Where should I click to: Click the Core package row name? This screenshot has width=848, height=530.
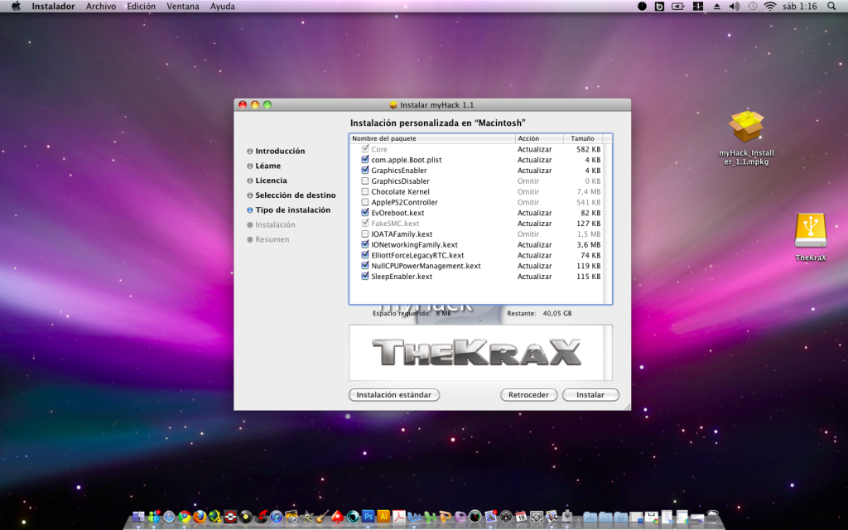(x=379, y=149)
